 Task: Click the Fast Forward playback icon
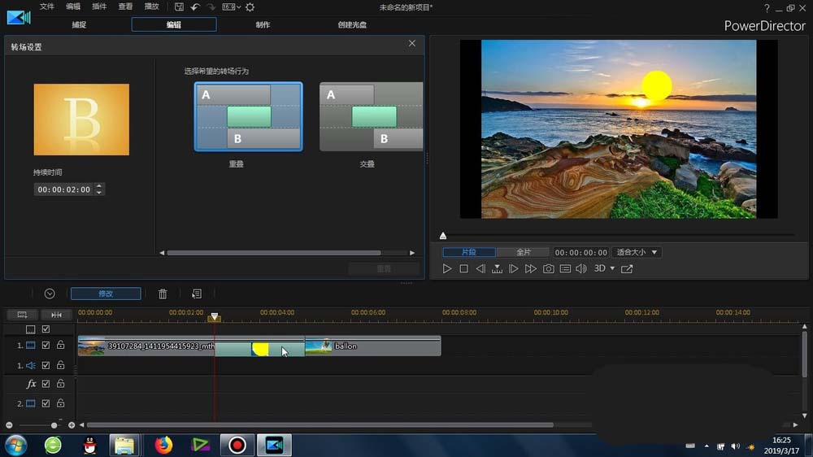[x=531, y=268]
